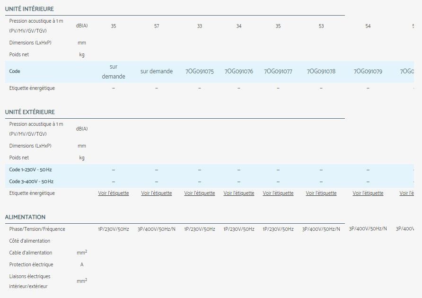Open 'Voir l'étiquette' link in the 7OG091076 column
422x298 pixels.
(238, 193)
